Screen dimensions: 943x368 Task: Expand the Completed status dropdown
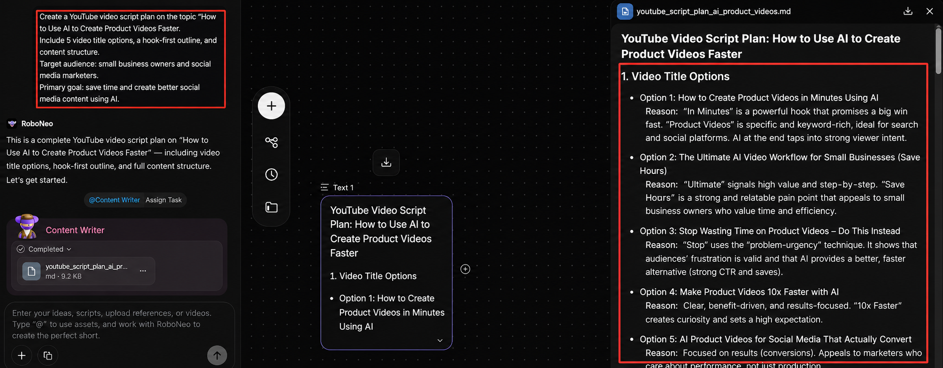tap(69, 249)
